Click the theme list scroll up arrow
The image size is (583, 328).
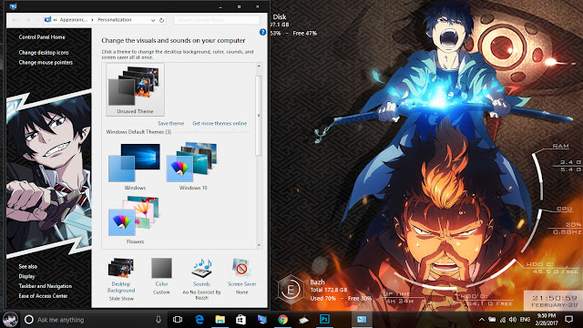[259, 67]
